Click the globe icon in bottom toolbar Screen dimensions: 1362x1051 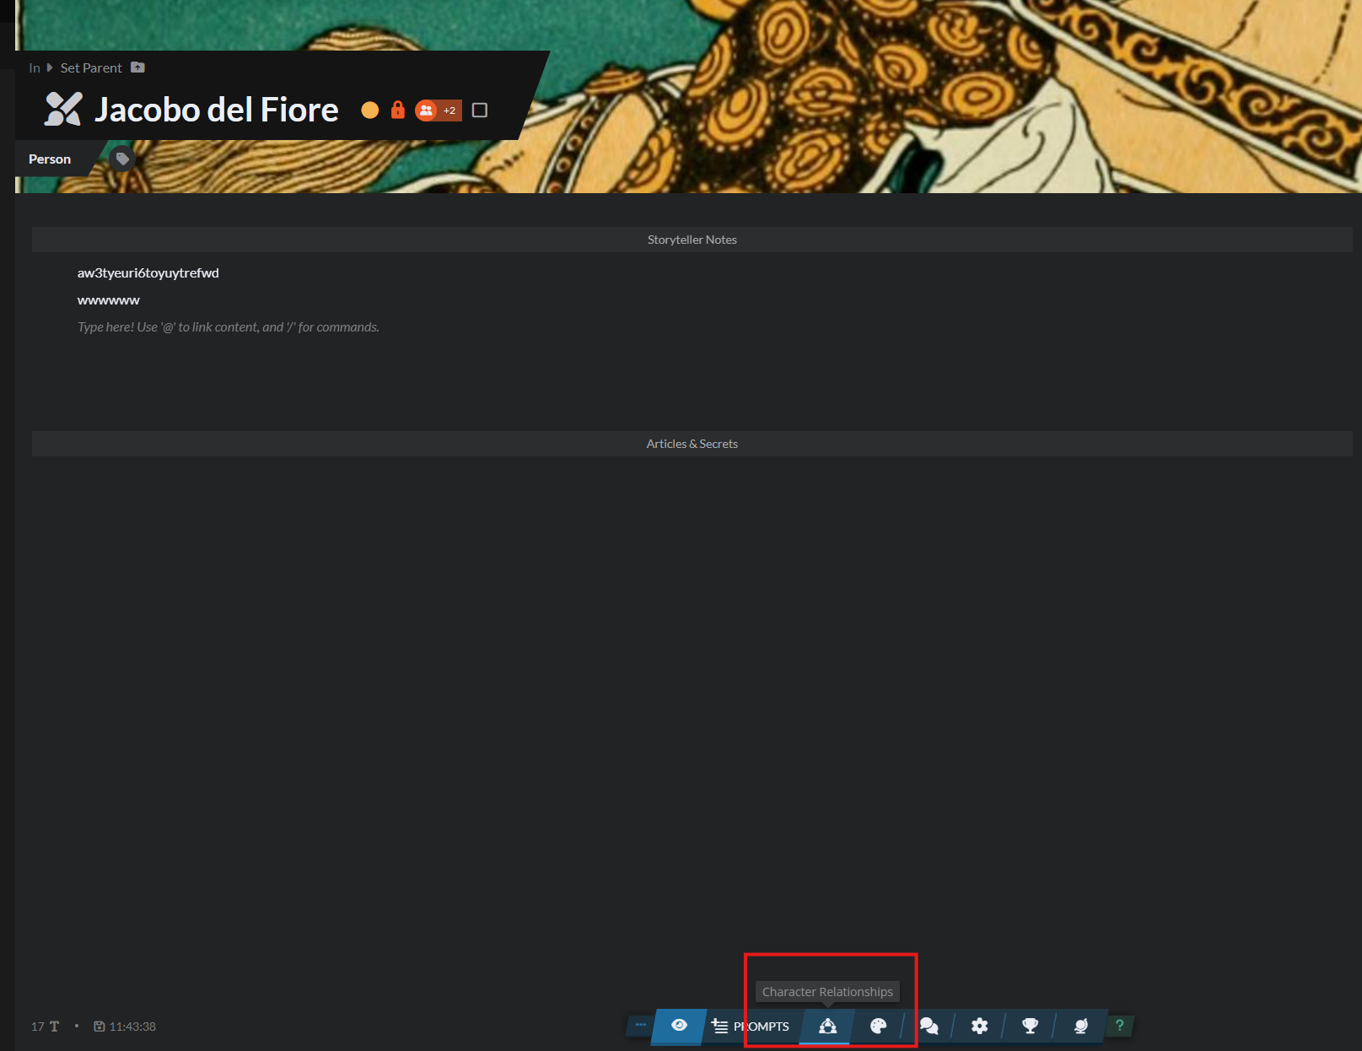tap(1080, 1026)
